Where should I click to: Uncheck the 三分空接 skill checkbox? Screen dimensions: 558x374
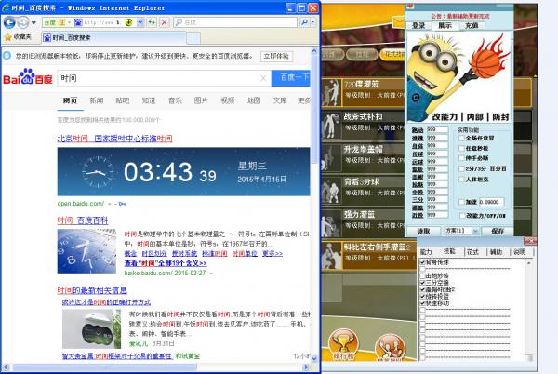[422, 283]
